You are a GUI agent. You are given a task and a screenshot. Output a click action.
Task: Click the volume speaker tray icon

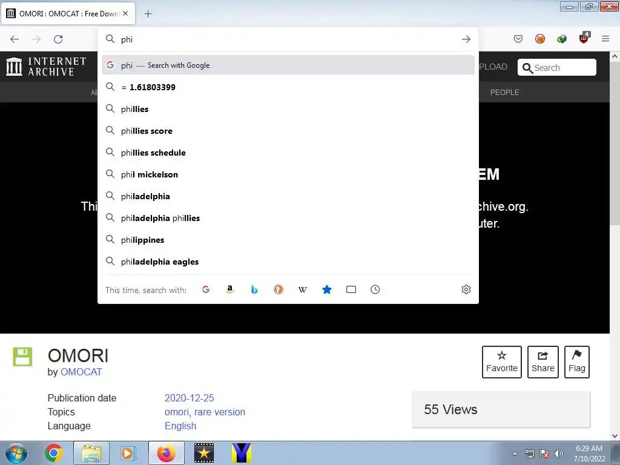click(558, 453)
